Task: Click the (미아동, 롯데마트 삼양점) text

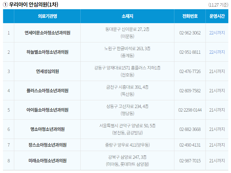Action: pyautogui.click(x=127, y=164)
